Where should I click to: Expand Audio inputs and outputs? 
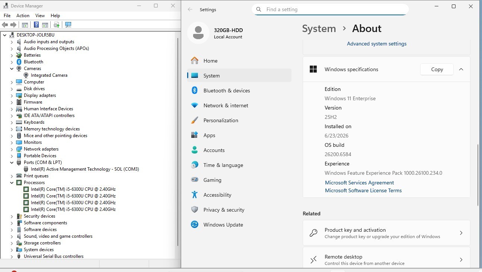12,42
